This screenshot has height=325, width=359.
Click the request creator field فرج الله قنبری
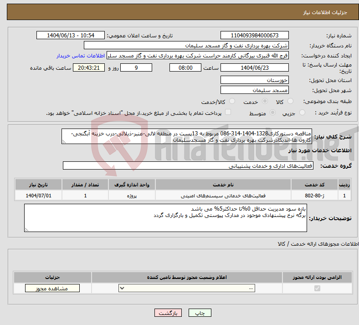pos(198,56)
